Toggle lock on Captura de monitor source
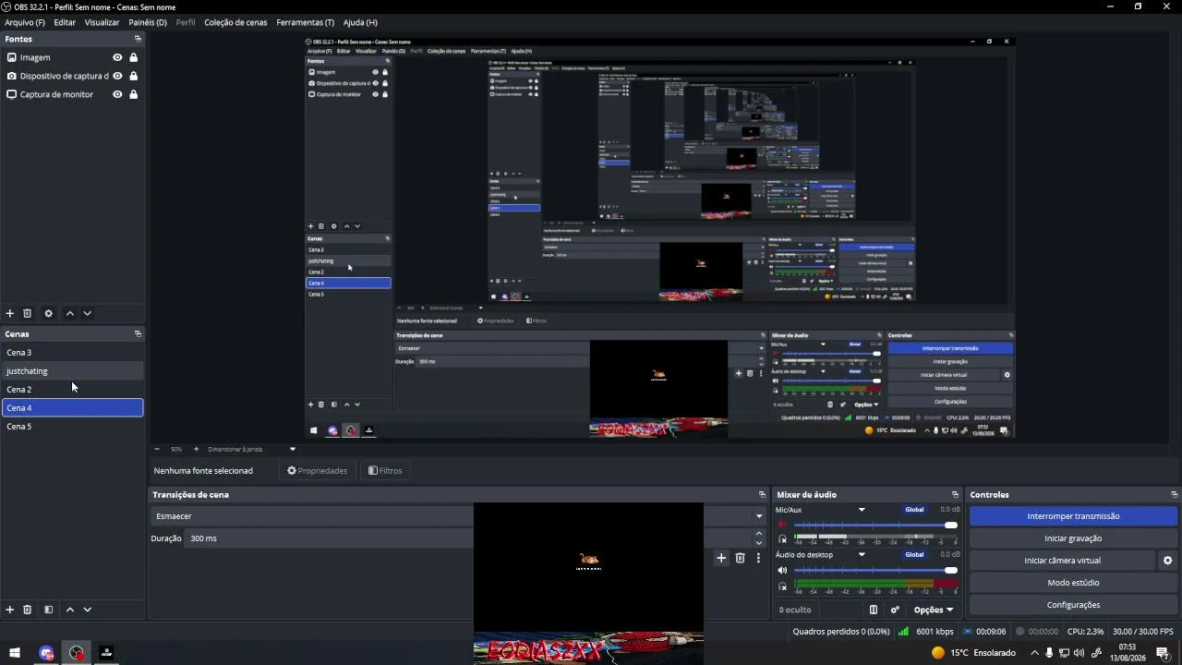 point(134,94)
